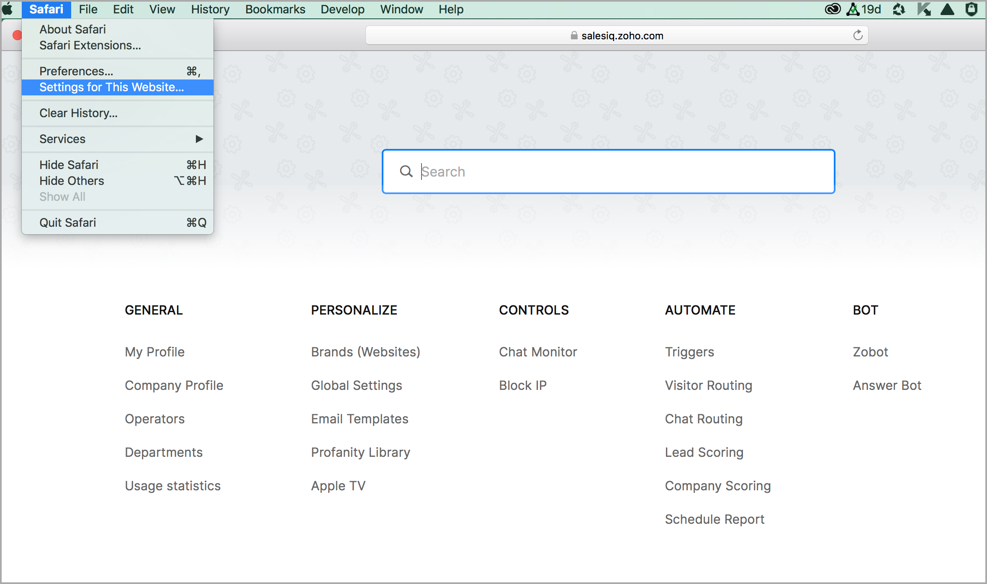The width and height of the screenshot is (987, 584).
Task: Select Settings for This Website menu item
Action: (111, 87)
